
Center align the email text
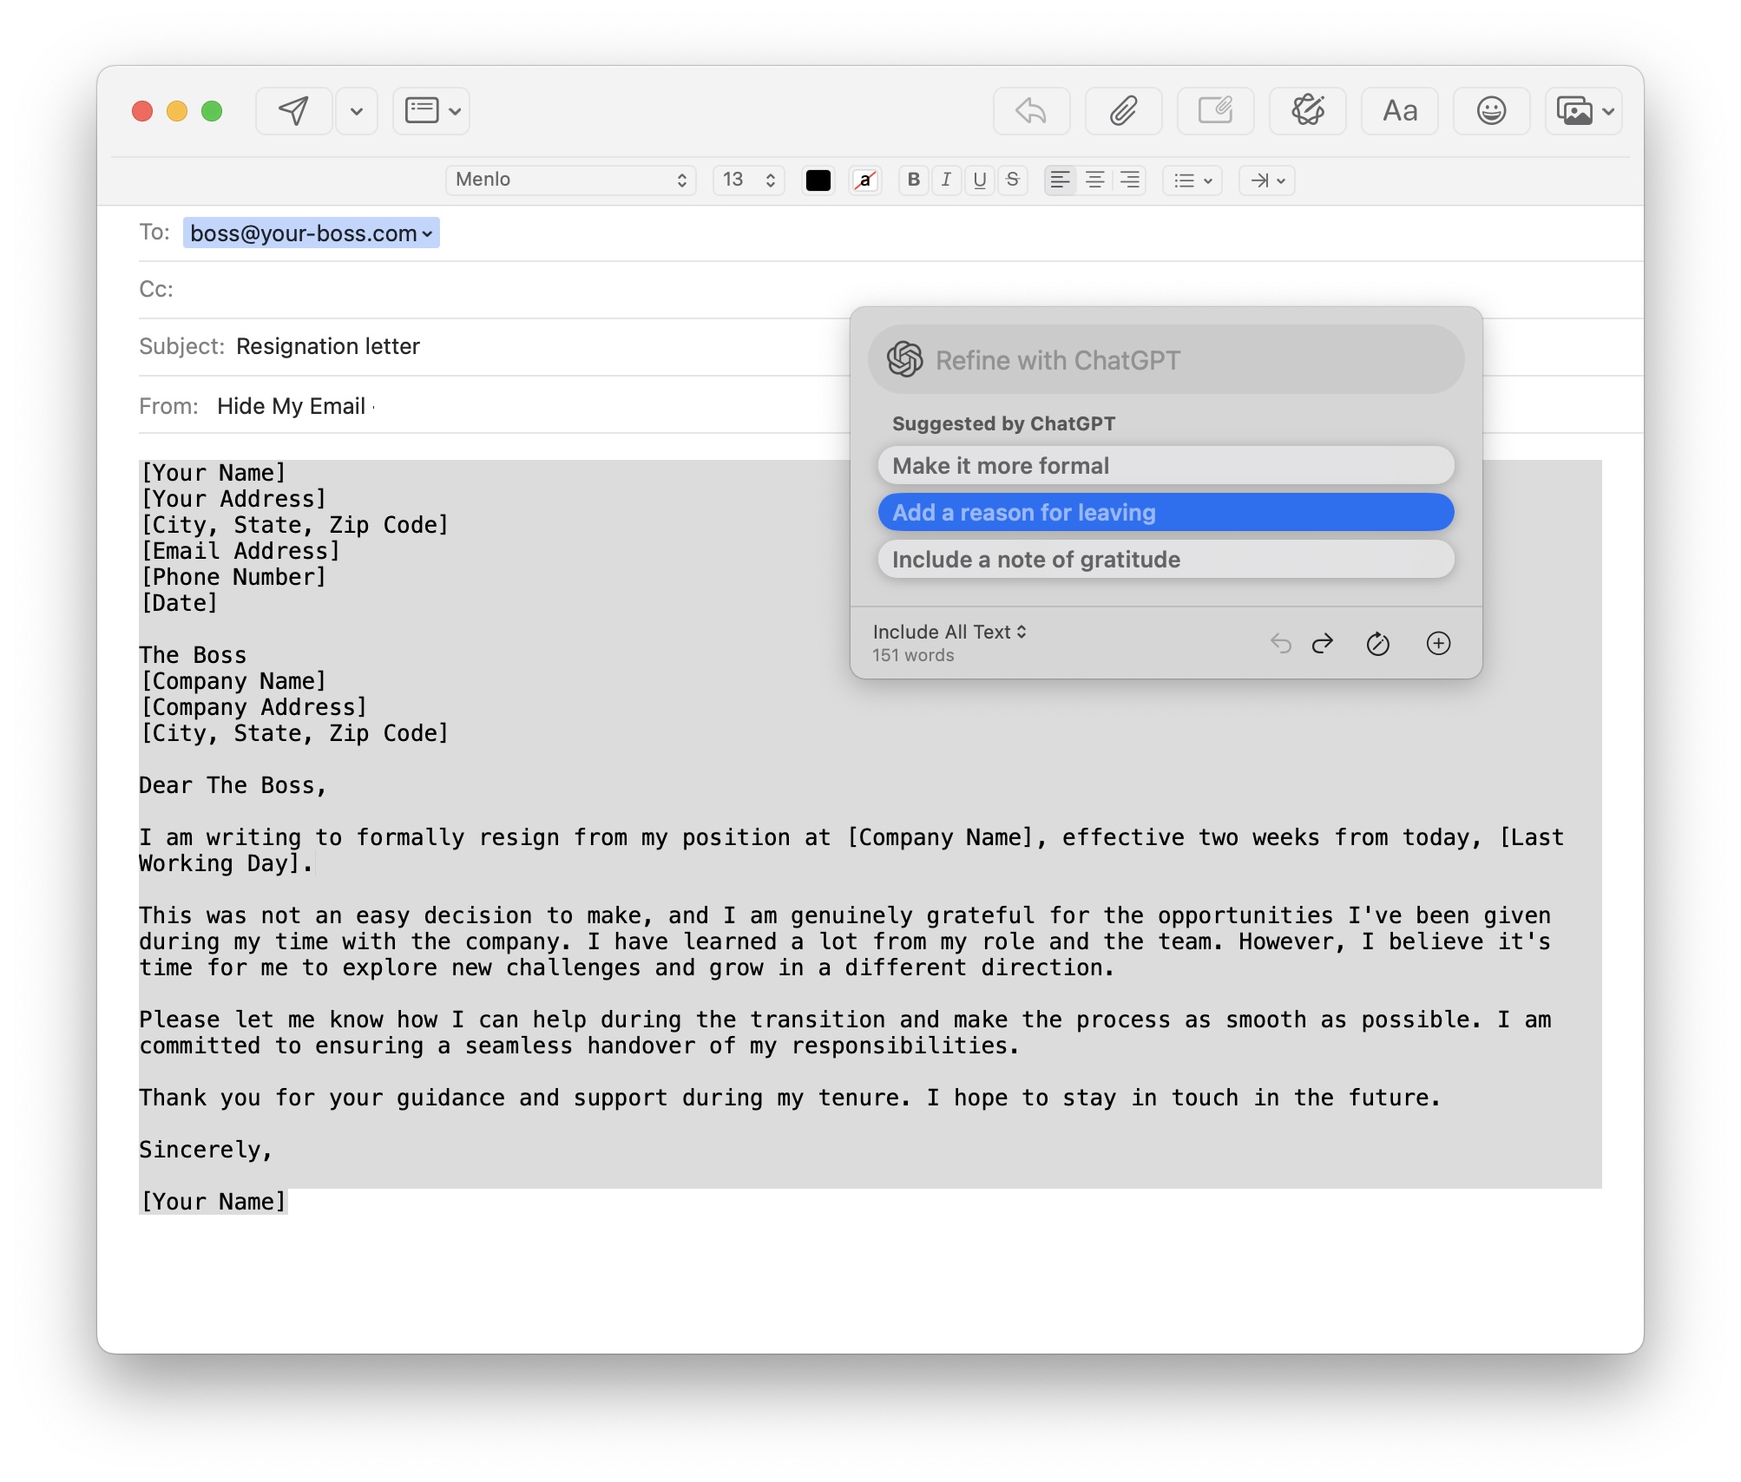(1094, 180)
